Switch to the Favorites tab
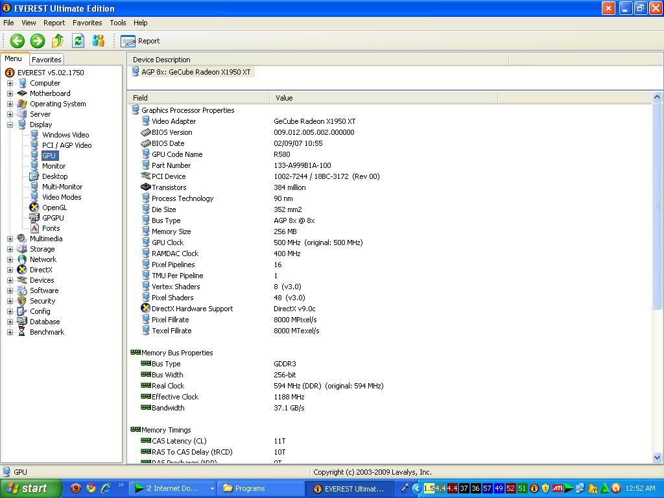The image size is (664, 498). coord(47,60)
